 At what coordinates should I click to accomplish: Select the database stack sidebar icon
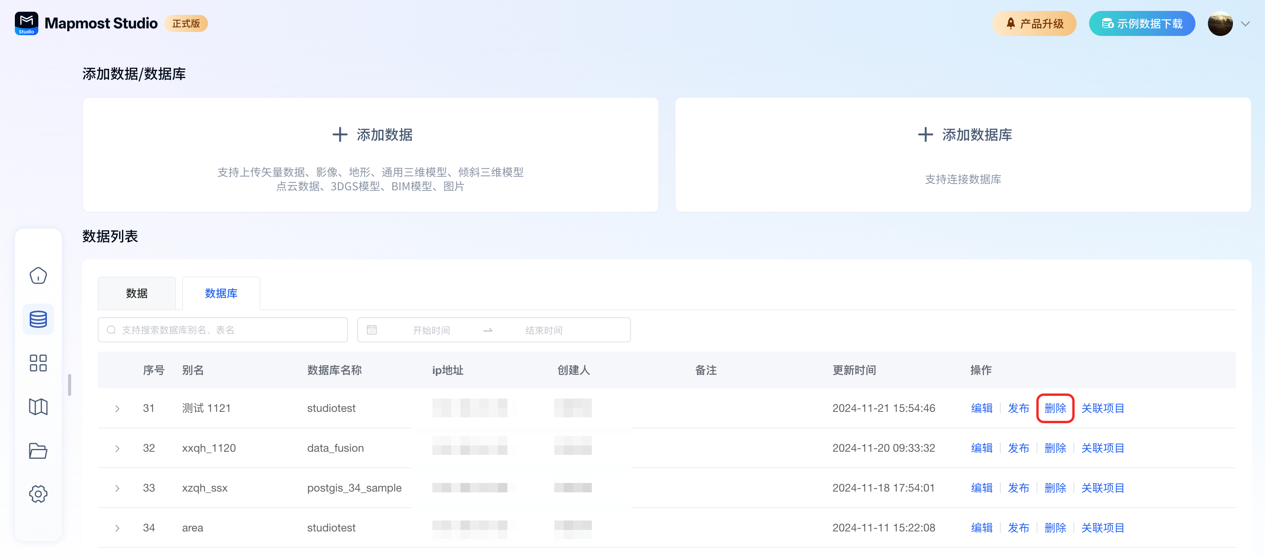pos(38,320)
